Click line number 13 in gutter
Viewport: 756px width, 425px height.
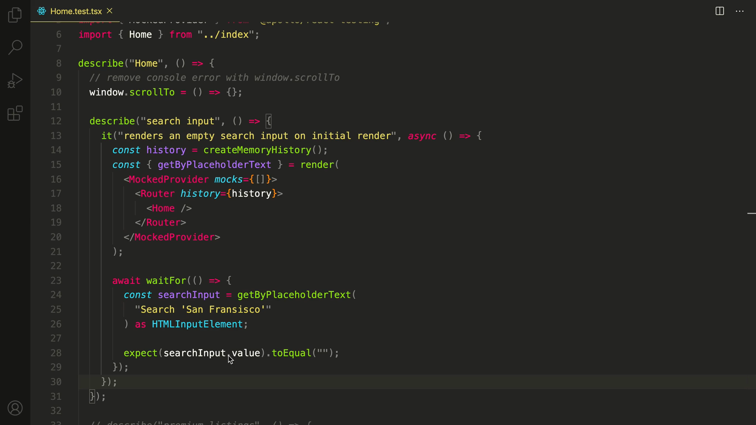pos(56,136)
